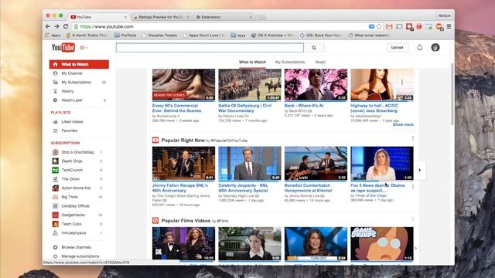495x278 pixels.
Task: Click the GadgetHacks channel icon
Action: (55, 215)
